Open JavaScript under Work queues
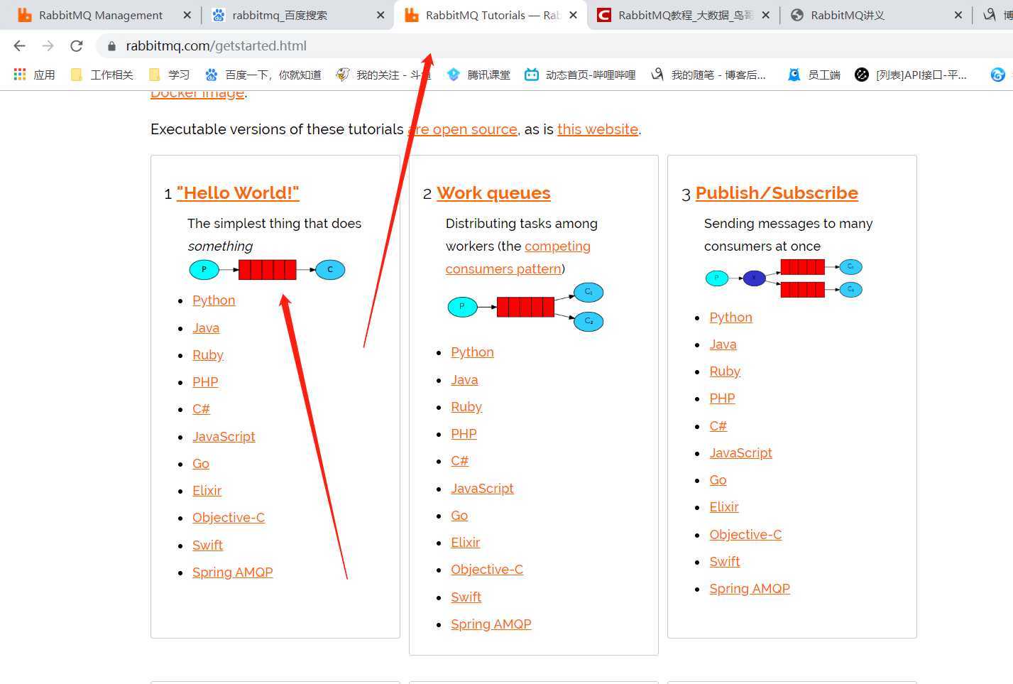1013x684 pixels. click(482, 489)
